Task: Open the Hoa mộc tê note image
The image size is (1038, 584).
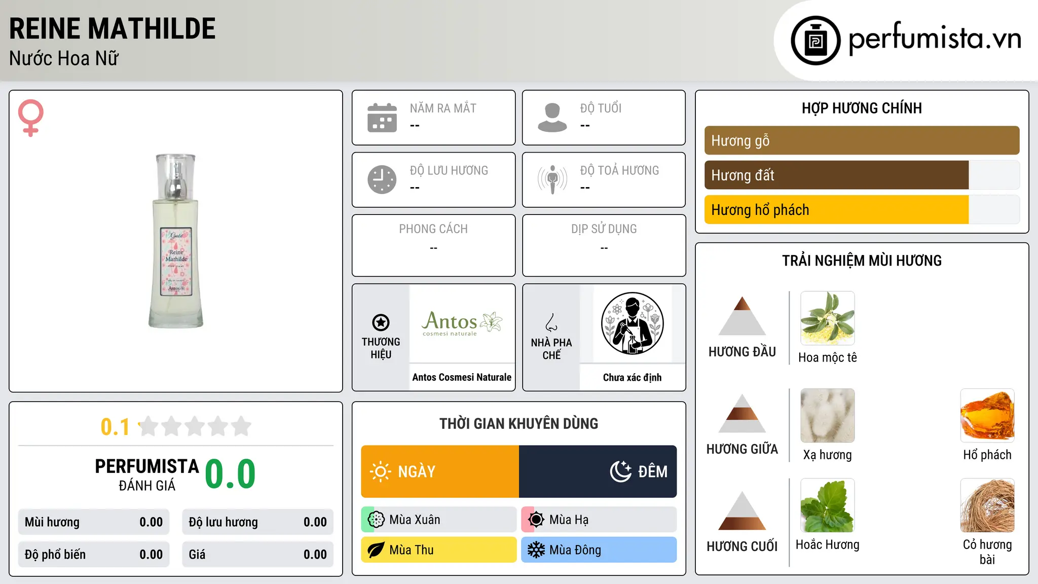Action: 828,318
